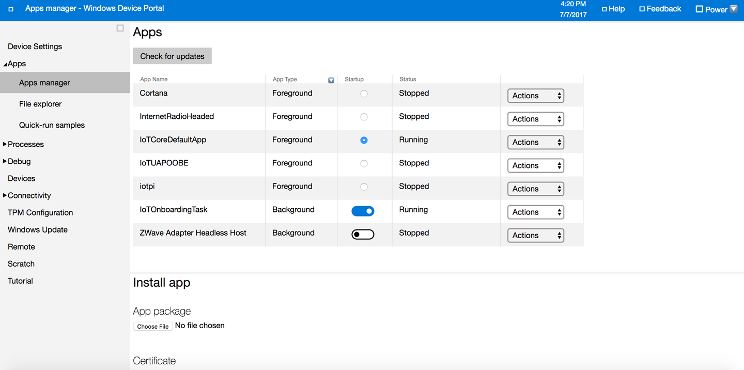The image size is (744, 370).
Task: Expand the Connectivity sidebar group
Action: pos(5,195)
